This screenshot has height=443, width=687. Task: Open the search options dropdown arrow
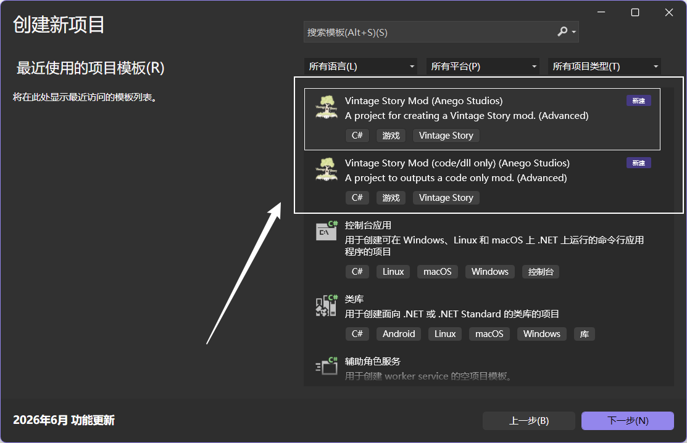(x=573, y=32)
